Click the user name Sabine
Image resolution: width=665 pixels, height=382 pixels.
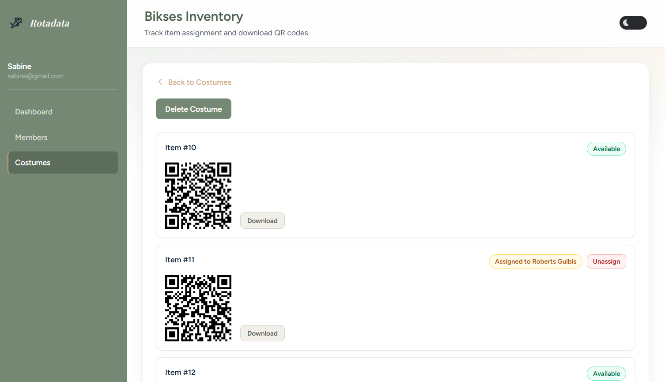19,66
